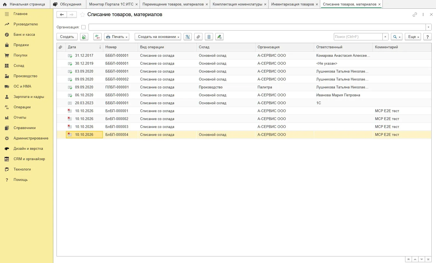Enable the Организация filter checkbox

tap(84, 27)
